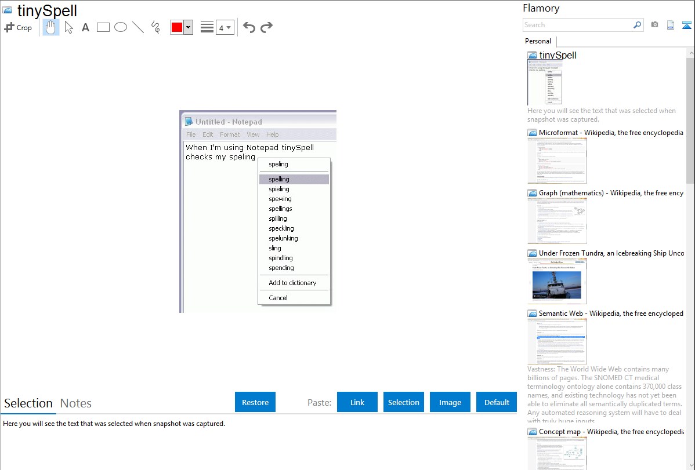The image size is (695, 470).
Task: Click the Image paste button
Action: [x=450, y=402]
